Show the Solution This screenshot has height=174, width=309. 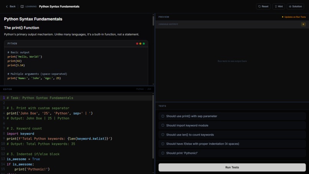(295, 7)
